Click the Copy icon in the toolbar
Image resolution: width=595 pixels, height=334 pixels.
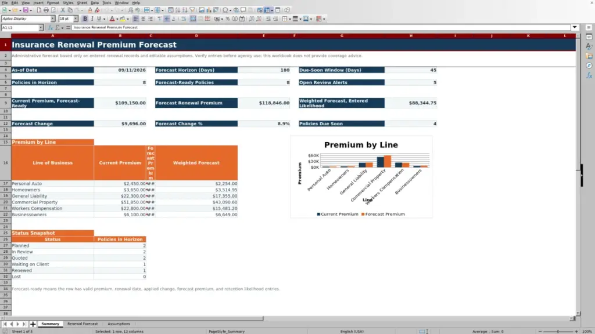click(x=70, y=10)
